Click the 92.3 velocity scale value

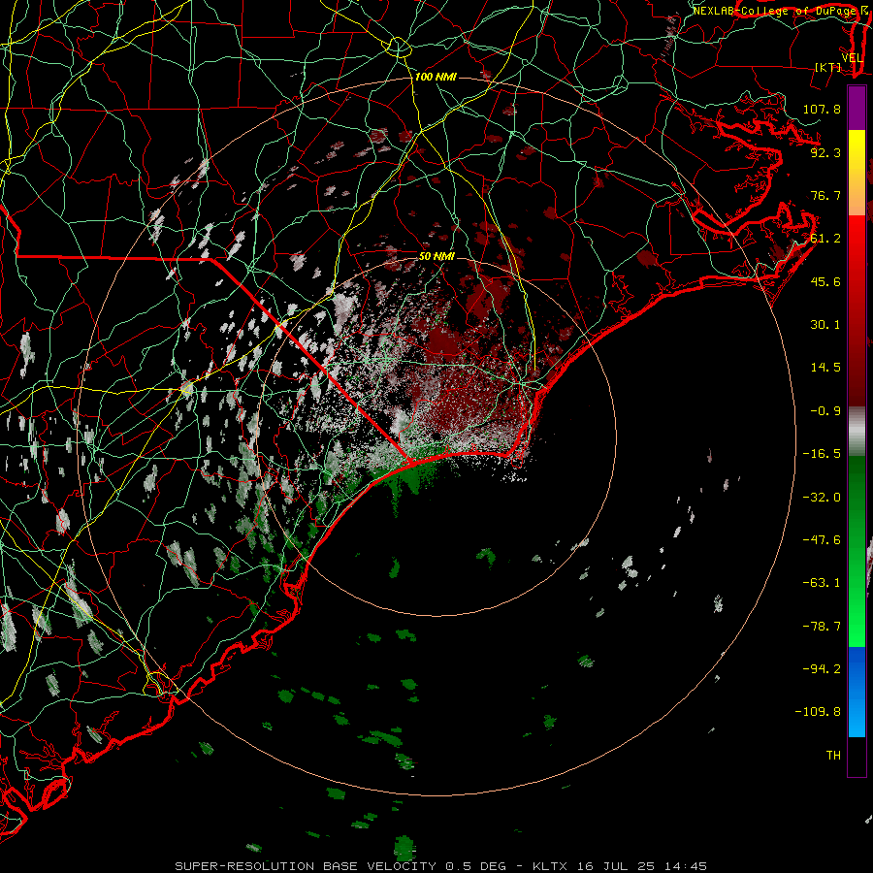pos(825,152)
